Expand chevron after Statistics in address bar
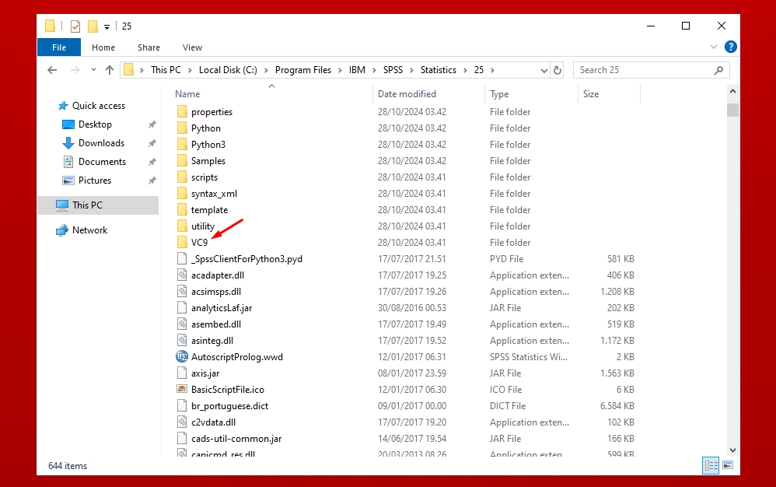This screenshot has height=487, width=776. (x=465, y=70)
